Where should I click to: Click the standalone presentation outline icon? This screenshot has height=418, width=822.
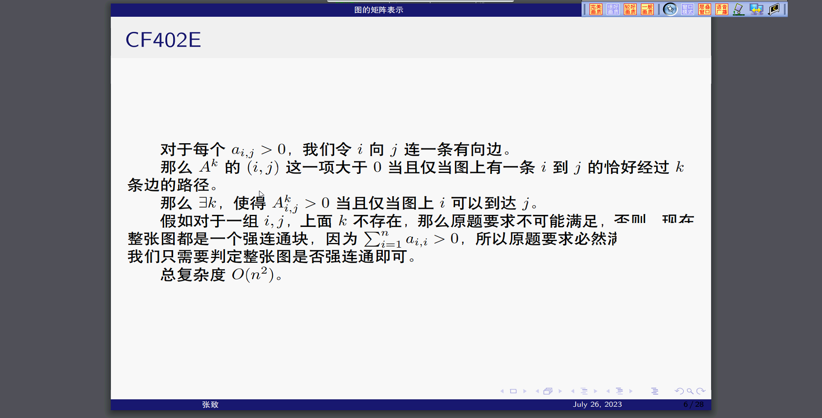[x=654, y=391]
